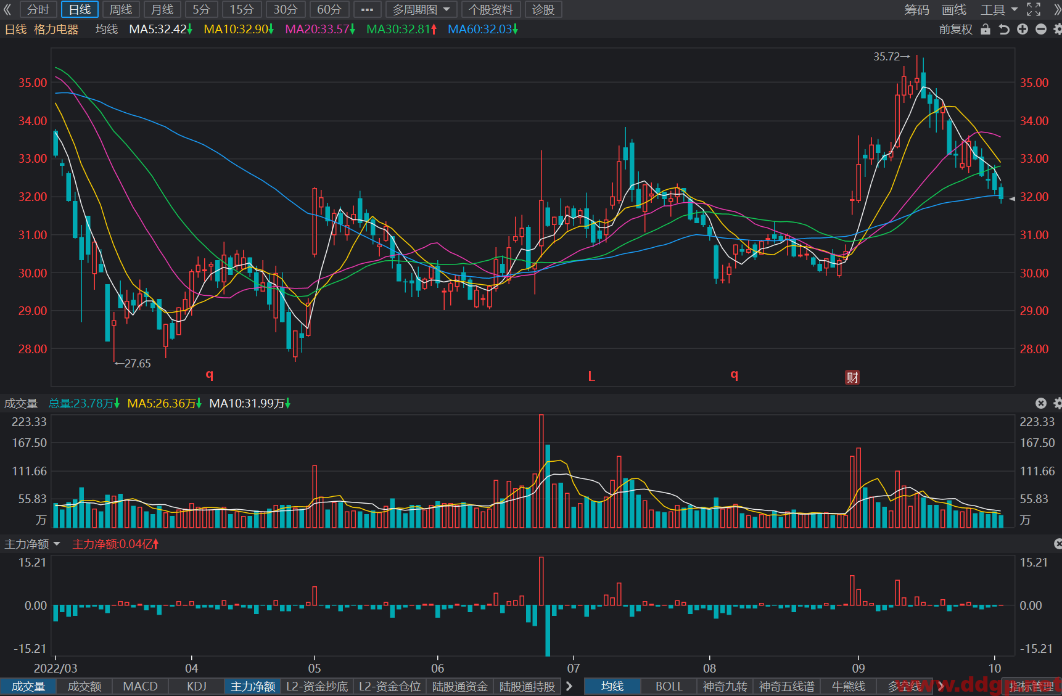Zoom out chart with minus icon

[1041, 29]
